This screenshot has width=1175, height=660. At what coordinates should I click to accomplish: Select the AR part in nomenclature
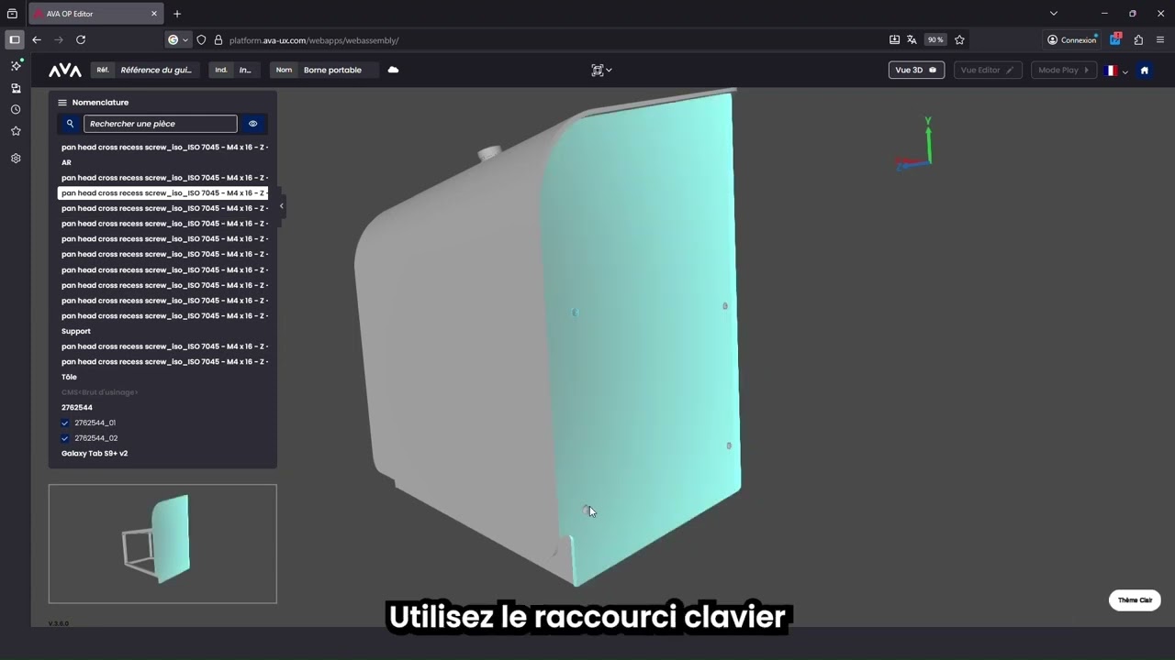point(66,162)
